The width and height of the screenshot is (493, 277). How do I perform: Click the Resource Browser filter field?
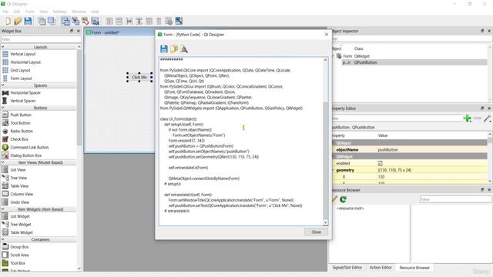tap(455, 199)
